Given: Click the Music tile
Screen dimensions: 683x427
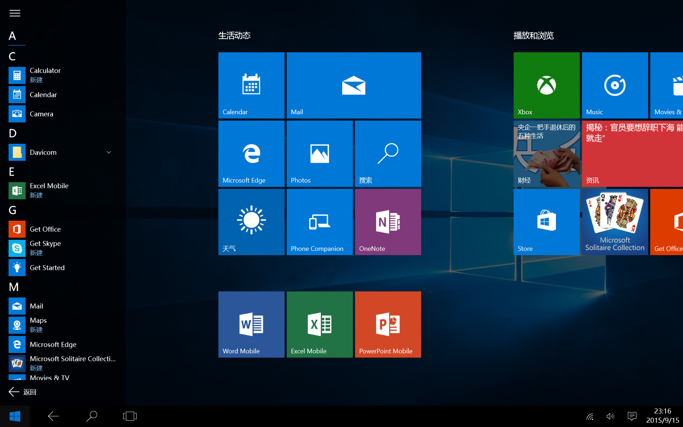Looking at the screenshot, I should [x=615, y=85].
